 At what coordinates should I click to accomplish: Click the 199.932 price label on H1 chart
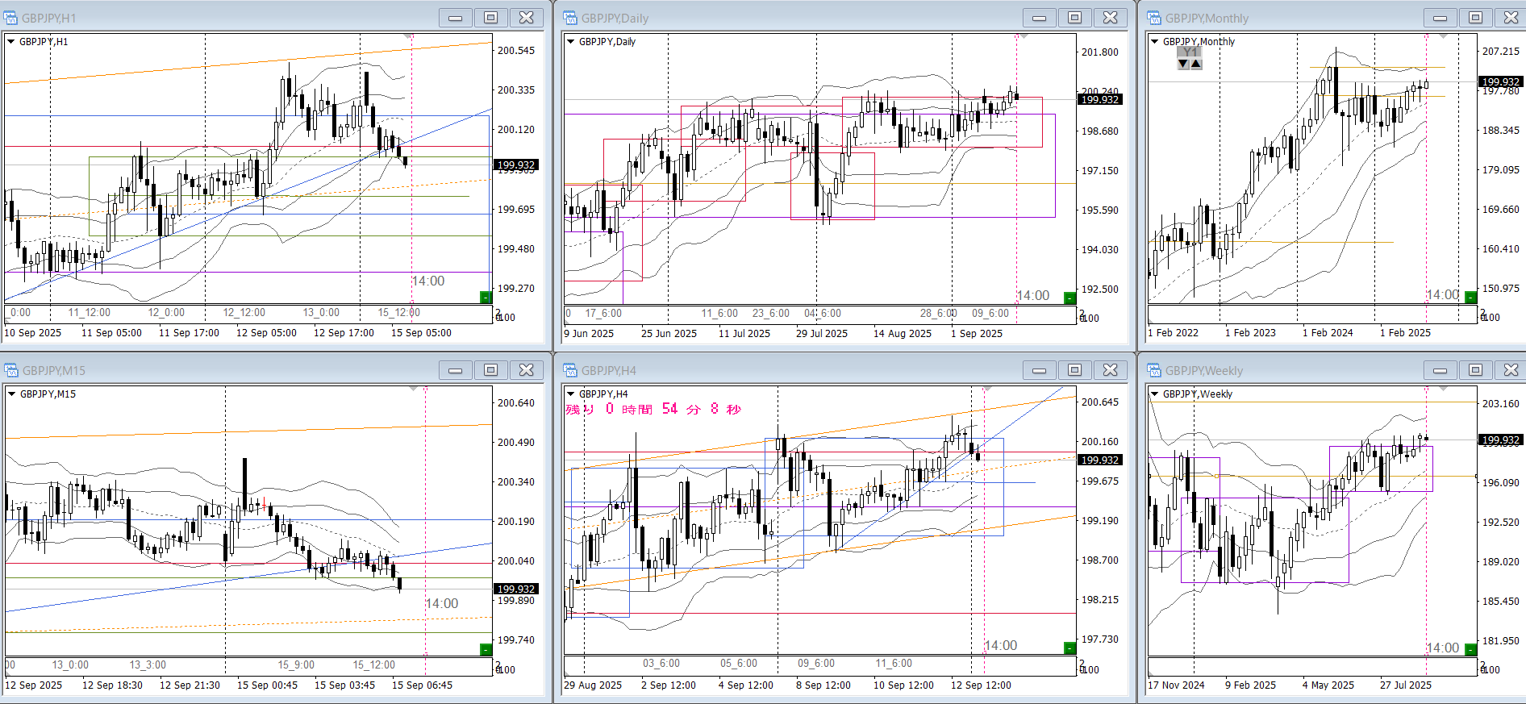515,165
